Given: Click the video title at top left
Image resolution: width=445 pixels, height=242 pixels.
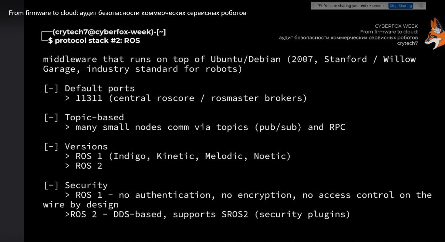Looking at the screenshot, I should pyautogui.click(x=128, y=13).
